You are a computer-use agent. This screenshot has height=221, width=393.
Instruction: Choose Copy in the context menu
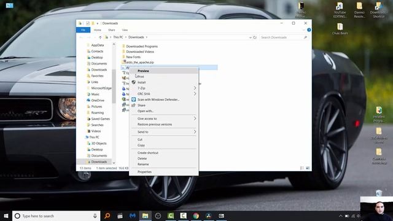[141, 145]
